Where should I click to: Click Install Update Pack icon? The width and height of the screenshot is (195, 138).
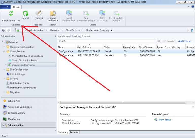click(x=69, y=14)
